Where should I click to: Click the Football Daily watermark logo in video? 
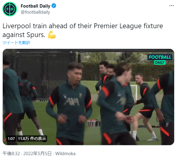(160, 59)
